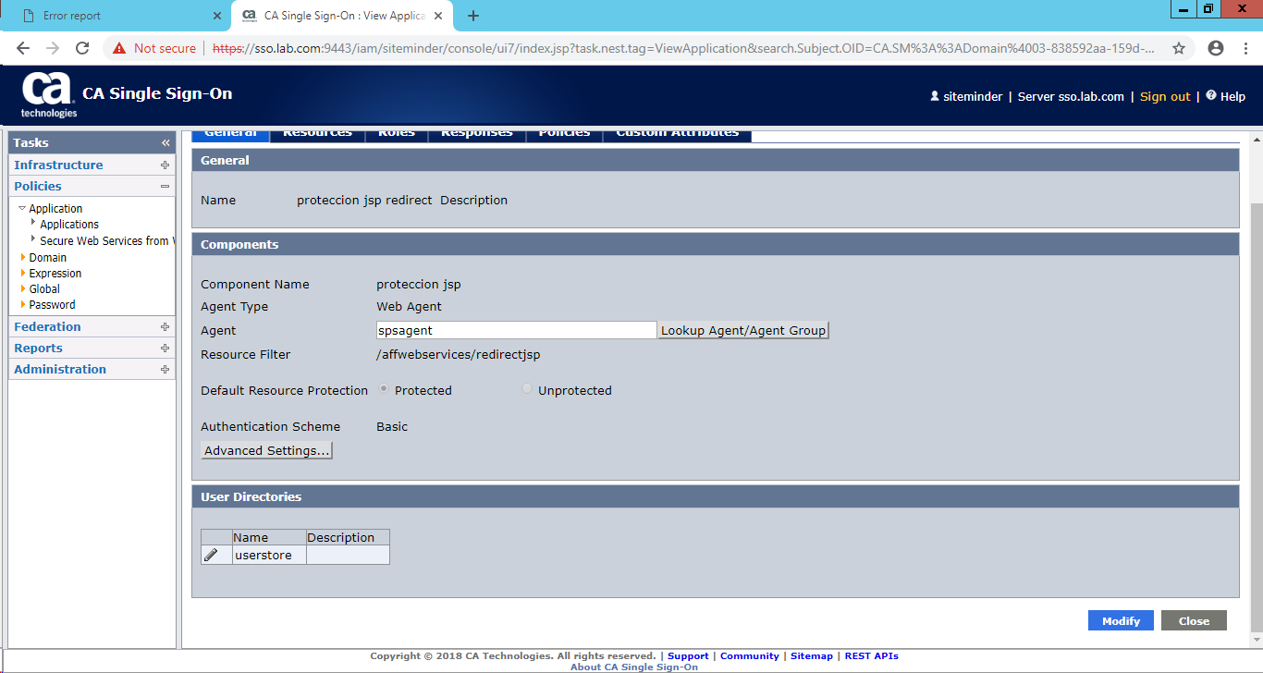This screenshot has width=1263, height=673.
Task: Click the page vertical scrollbar
Action: pos(1256,416)
